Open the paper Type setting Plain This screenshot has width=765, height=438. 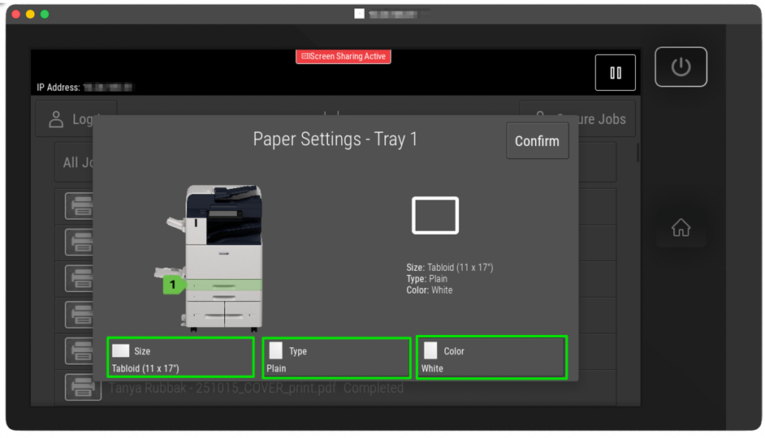point(336,358)
